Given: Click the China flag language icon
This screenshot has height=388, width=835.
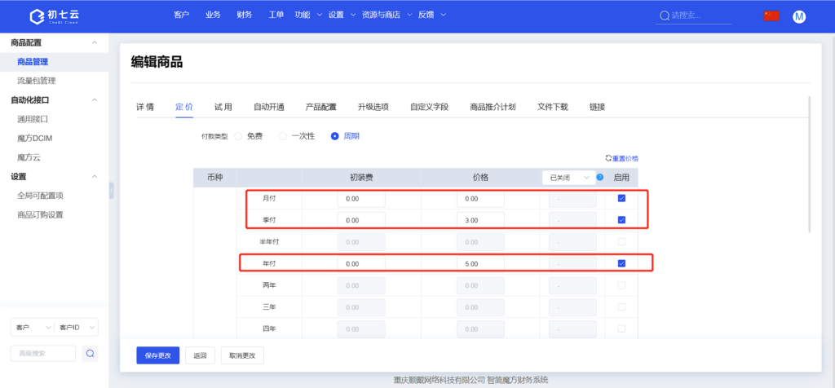Looking at the screenshot, I should tap(771, 16).
